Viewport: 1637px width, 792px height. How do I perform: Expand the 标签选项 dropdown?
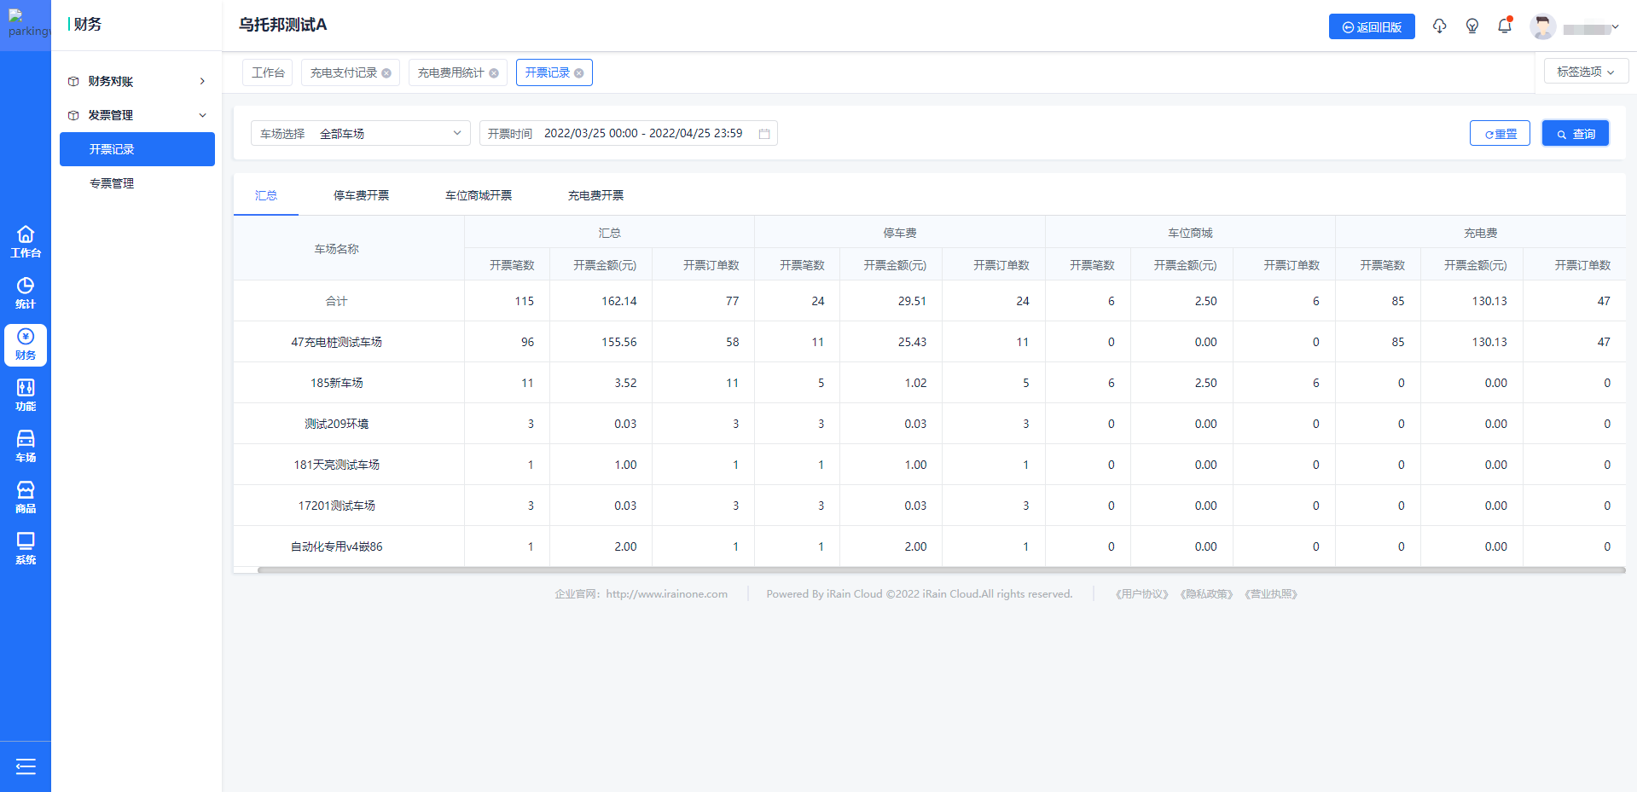1585,72
